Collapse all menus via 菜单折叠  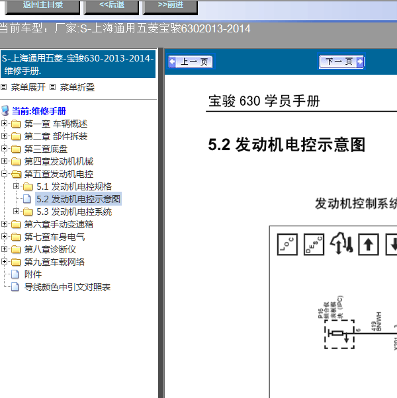click(77, 87)
